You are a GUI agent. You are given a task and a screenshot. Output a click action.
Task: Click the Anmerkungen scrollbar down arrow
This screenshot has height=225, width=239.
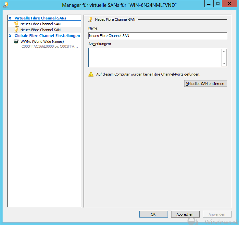pyautogui.click(x=224, y=64)
